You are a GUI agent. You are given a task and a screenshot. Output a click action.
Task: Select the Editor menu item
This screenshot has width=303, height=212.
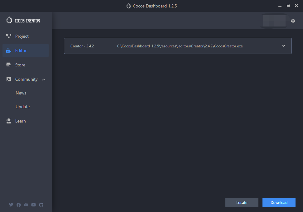coord(26,51)
